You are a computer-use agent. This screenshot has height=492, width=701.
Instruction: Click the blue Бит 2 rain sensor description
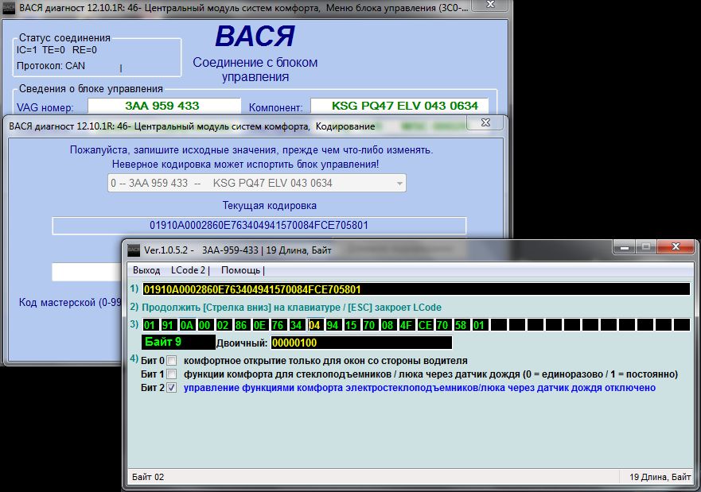pos(419,388)
